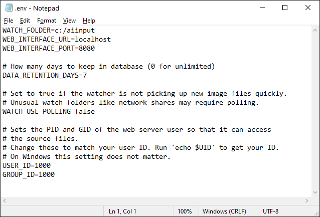The height and width of the screenshot is (217, 320).
Task: Open the Help menu
Action: tap(89, 21)
